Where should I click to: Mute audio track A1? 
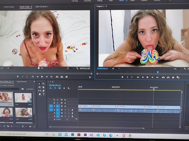pos(65,110)
